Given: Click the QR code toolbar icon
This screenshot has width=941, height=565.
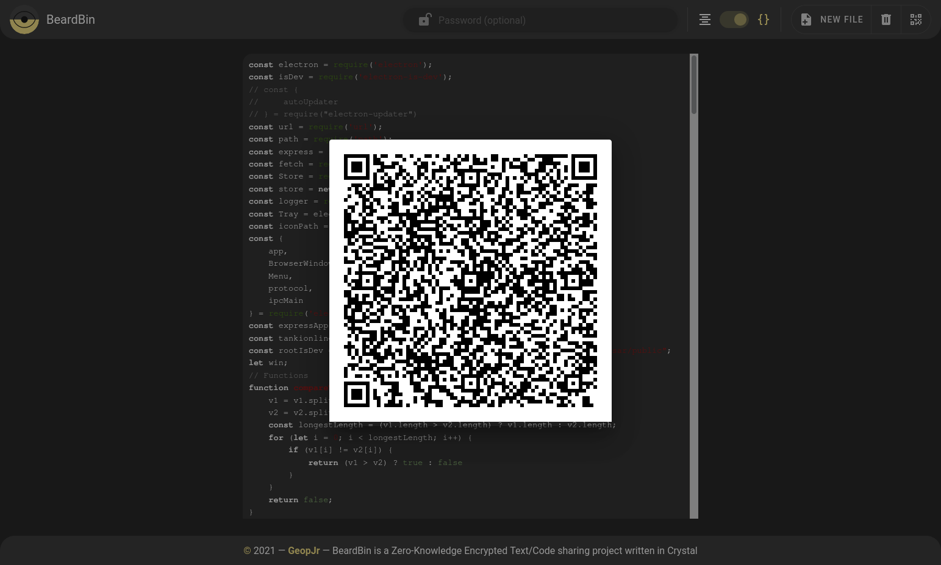Looking at the screenshot, I should 916,20.
